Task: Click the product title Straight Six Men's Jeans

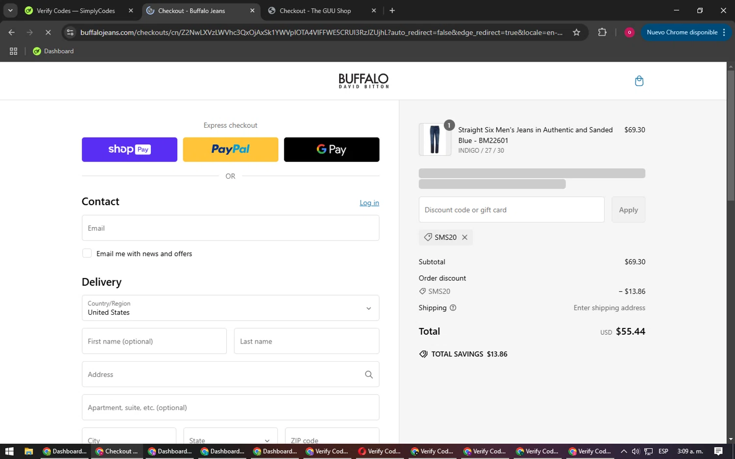Action: [x=535, y=135]
